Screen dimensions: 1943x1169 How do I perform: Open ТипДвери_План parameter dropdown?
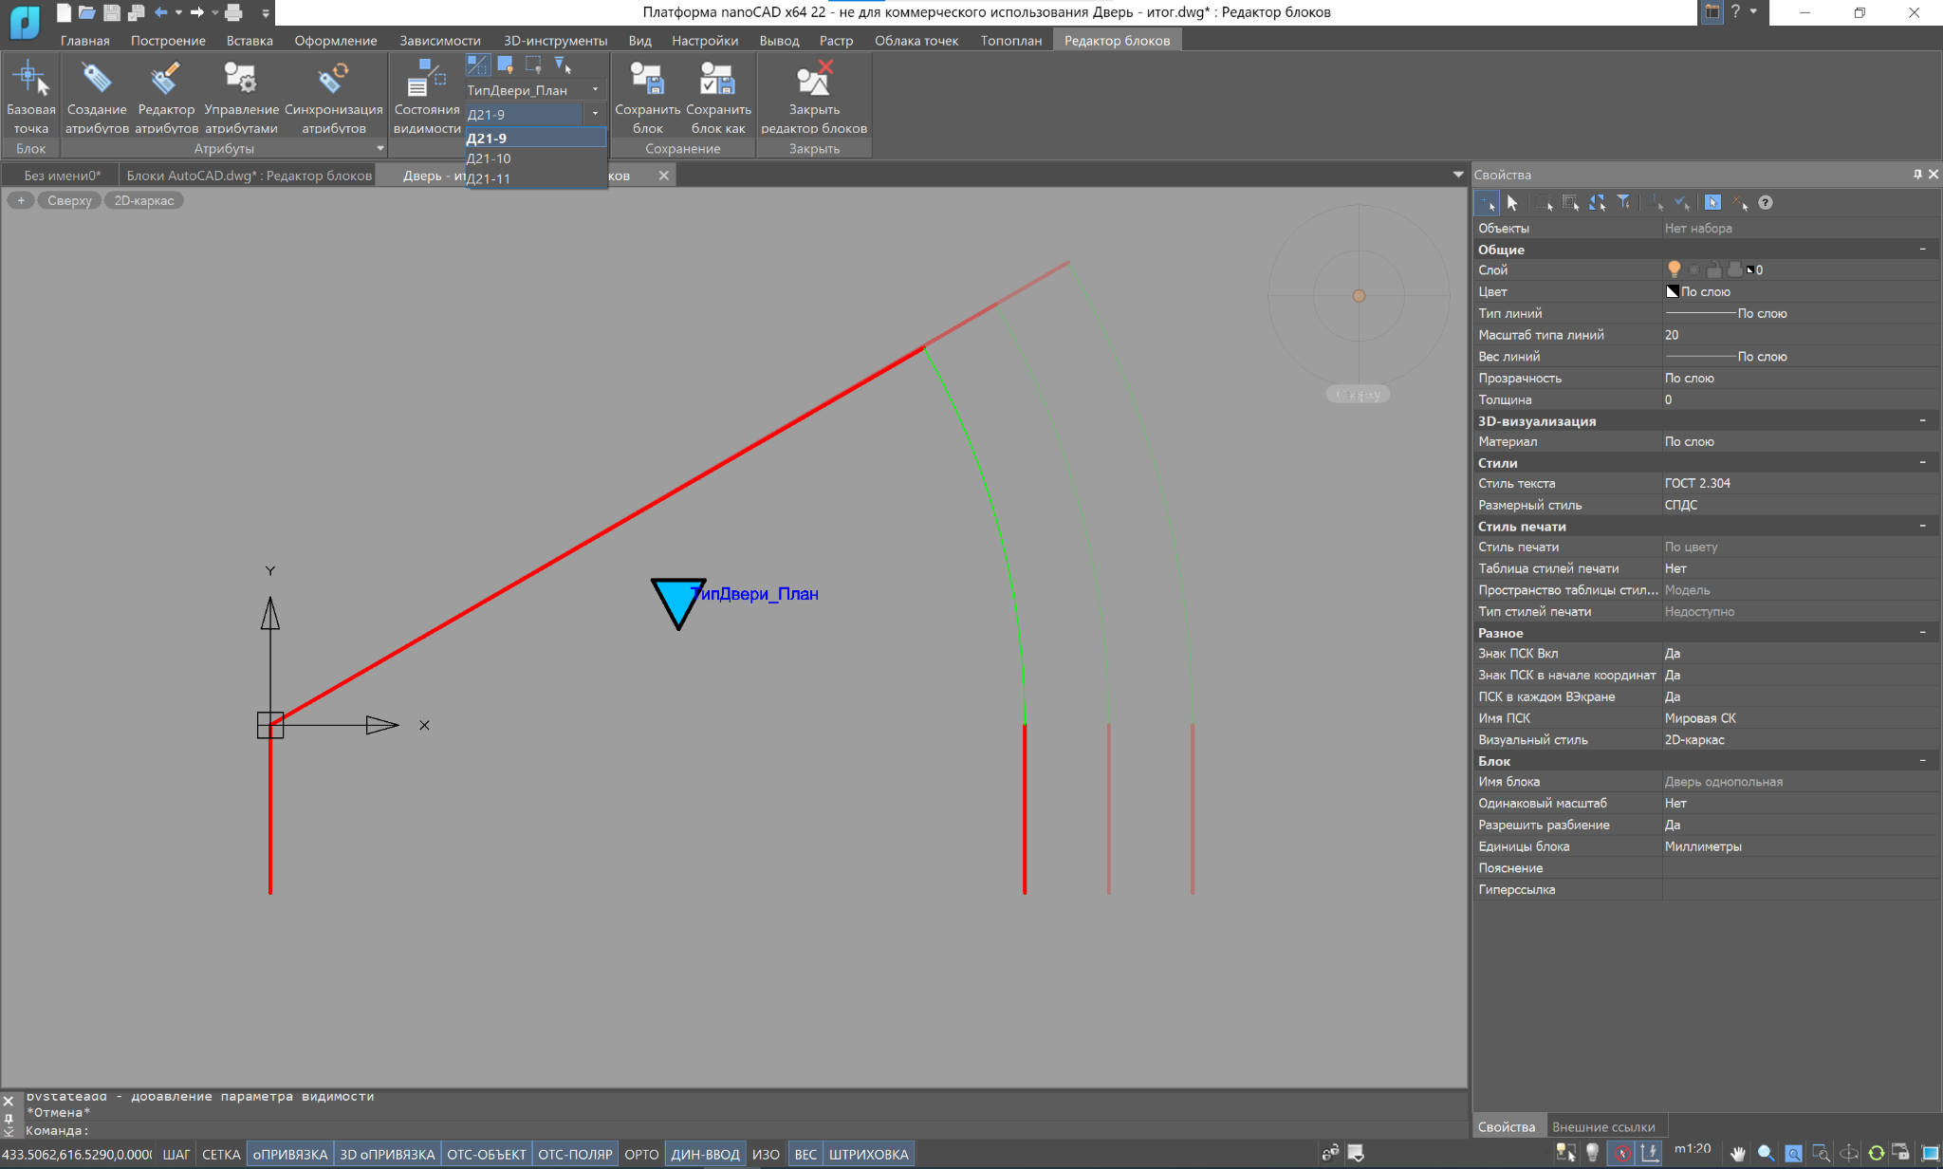pos(595,90)
